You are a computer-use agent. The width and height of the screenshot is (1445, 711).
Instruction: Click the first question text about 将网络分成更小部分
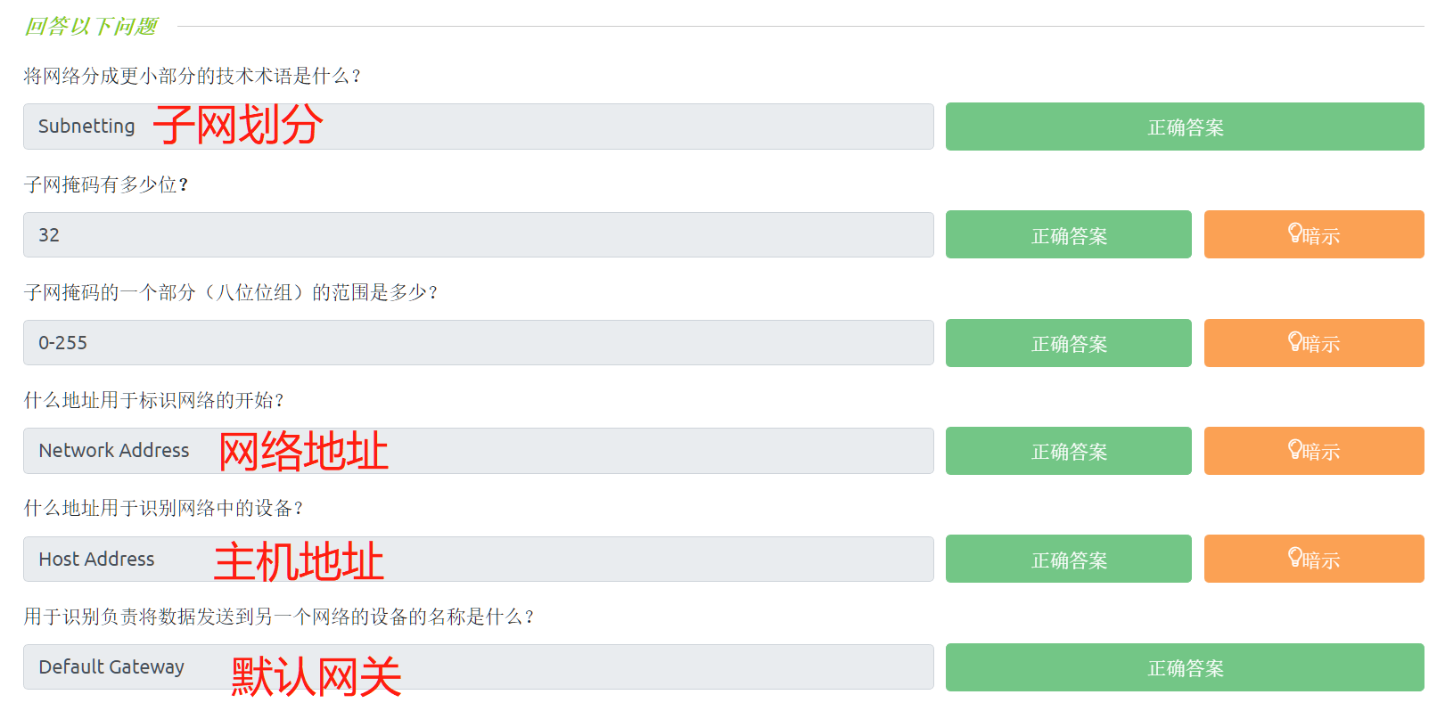[x=192, y=76]
